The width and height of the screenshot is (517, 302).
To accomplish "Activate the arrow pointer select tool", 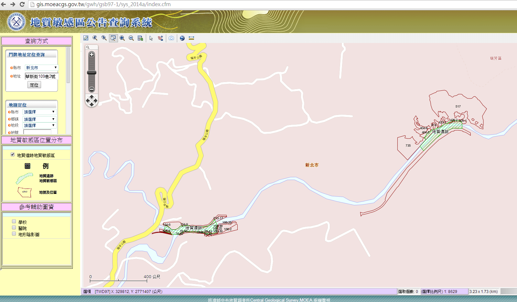I will [151, 38].
